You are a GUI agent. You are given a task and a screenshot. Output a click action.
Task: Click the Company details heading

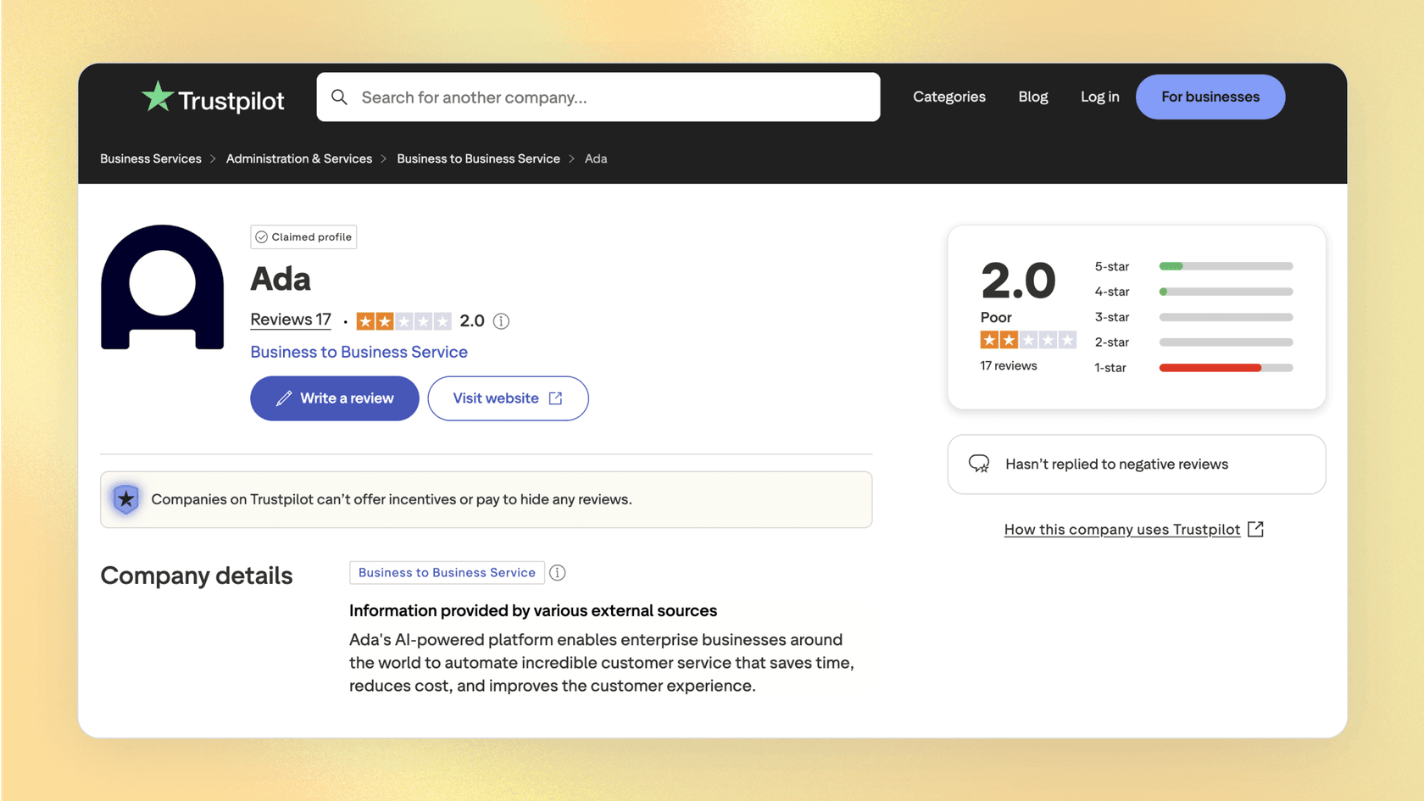(x=197, y=576)
